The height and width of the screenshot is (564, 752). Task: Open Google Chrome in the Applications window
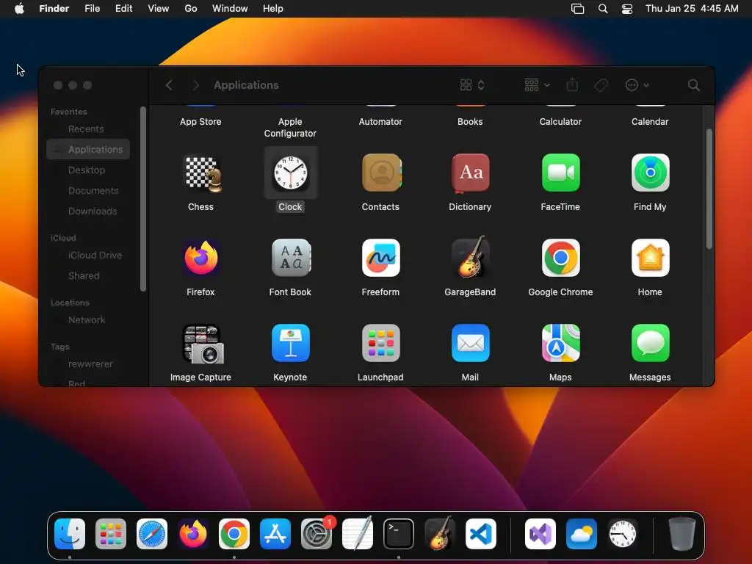click(x=560, y=258)
